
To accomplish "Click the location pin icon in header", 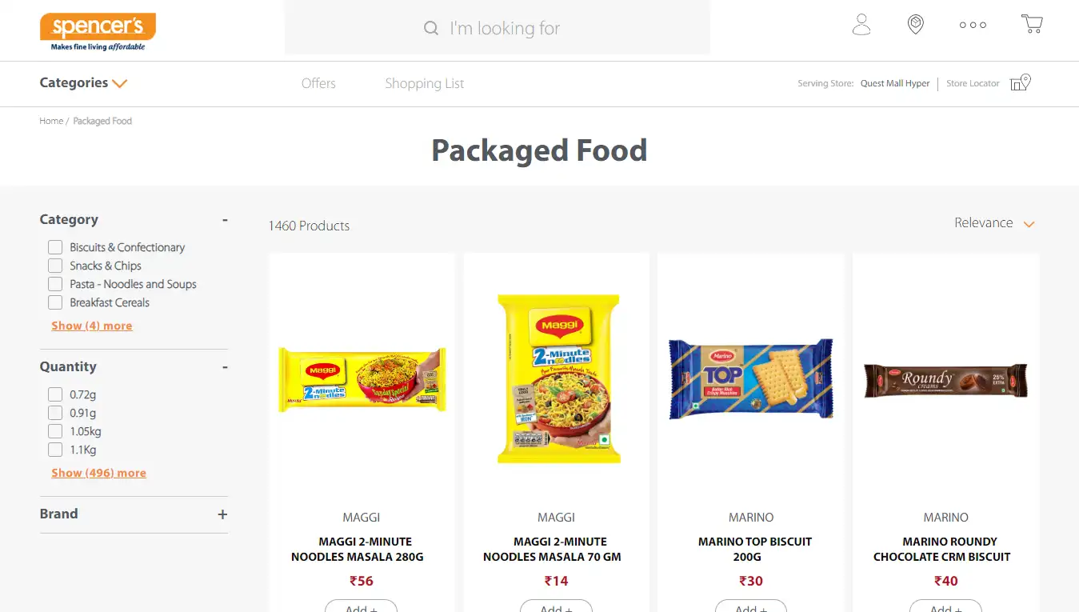I will point(916,25).
